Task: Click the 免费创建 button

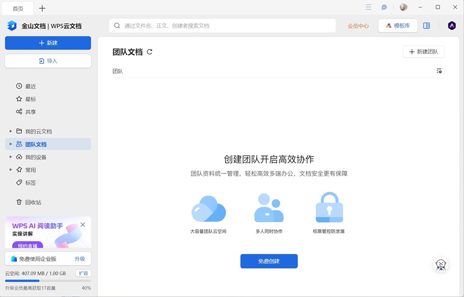Action: pos(269,261)
